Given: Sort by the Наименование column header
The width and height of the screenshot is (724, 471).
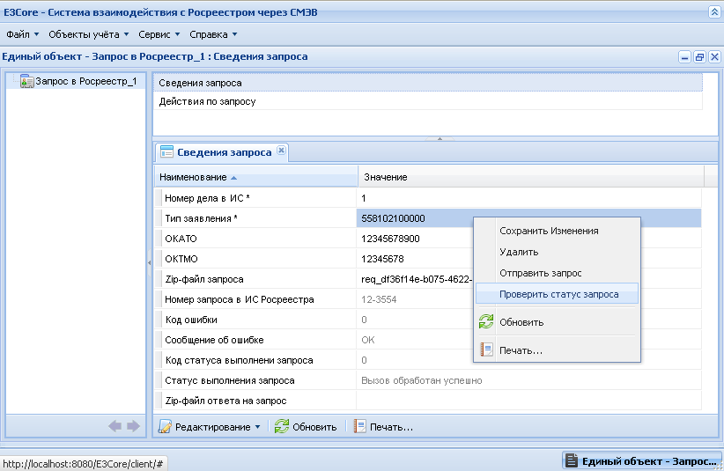Looking at the screenshot, I should (255, 177).
